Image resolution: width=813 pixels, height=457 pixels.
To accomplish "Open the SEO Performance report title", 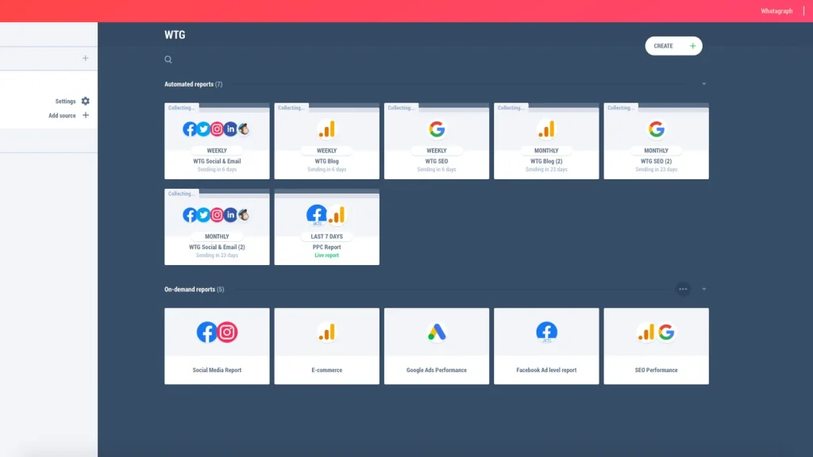I will click(x=657, y=370).
